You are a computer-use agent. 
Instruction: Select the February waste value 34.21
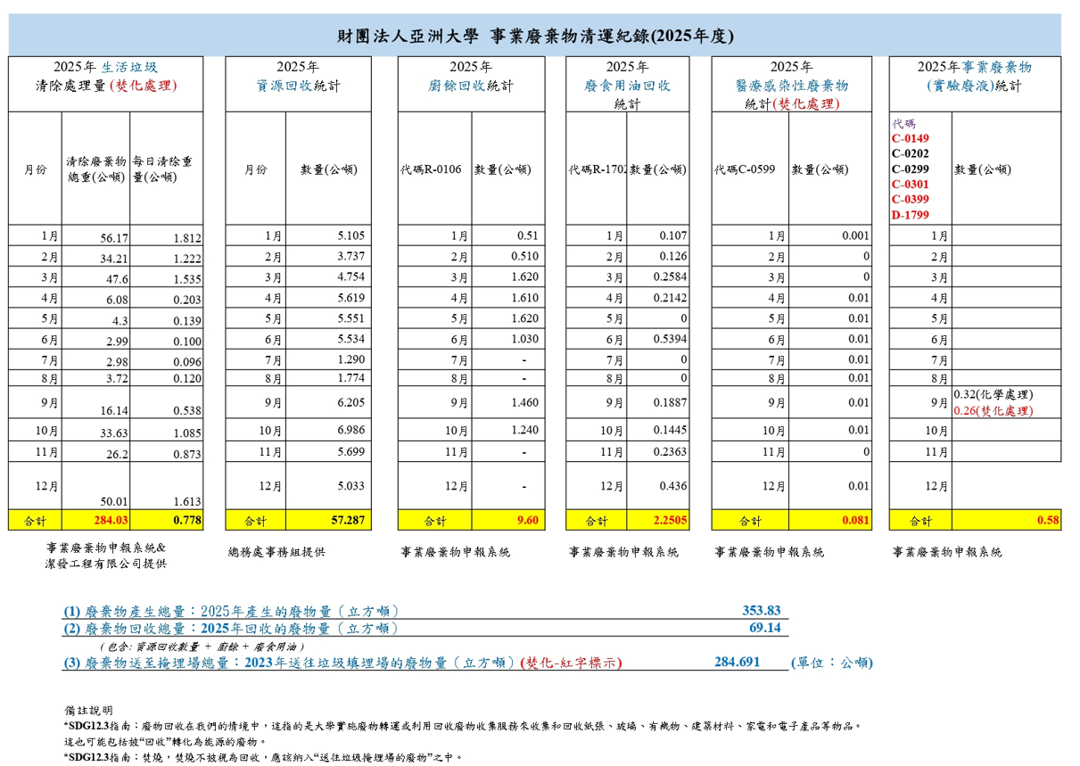click(x=114, y=259)
